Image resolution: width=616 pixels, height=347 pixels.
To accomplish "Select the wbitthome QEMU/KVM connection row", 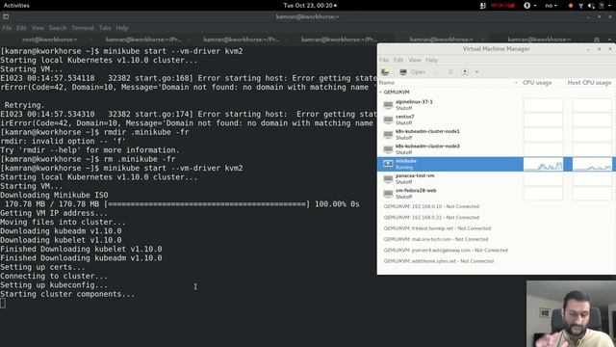I will coord(439,261).
